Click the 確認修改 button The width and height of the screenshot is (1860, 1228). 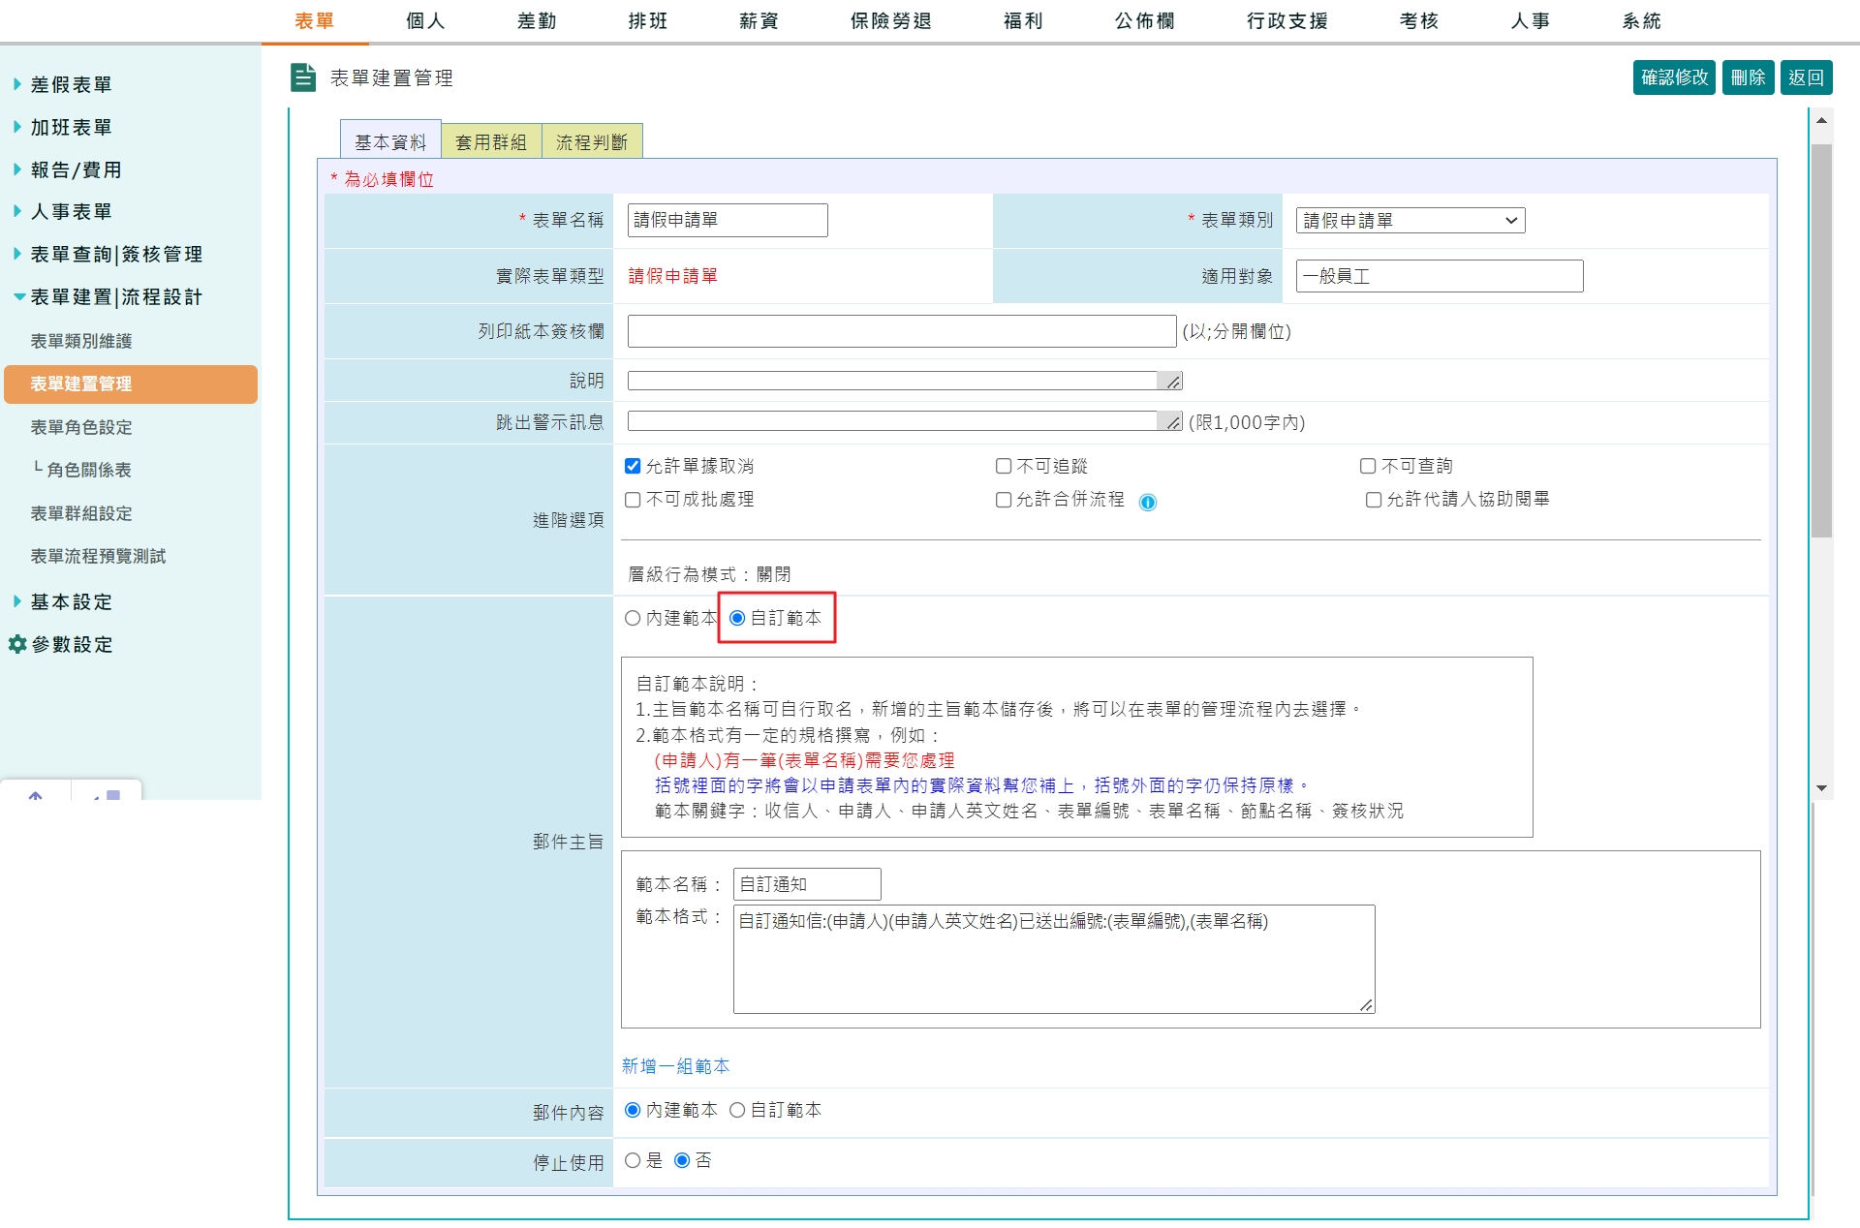tap(1674, 77)
